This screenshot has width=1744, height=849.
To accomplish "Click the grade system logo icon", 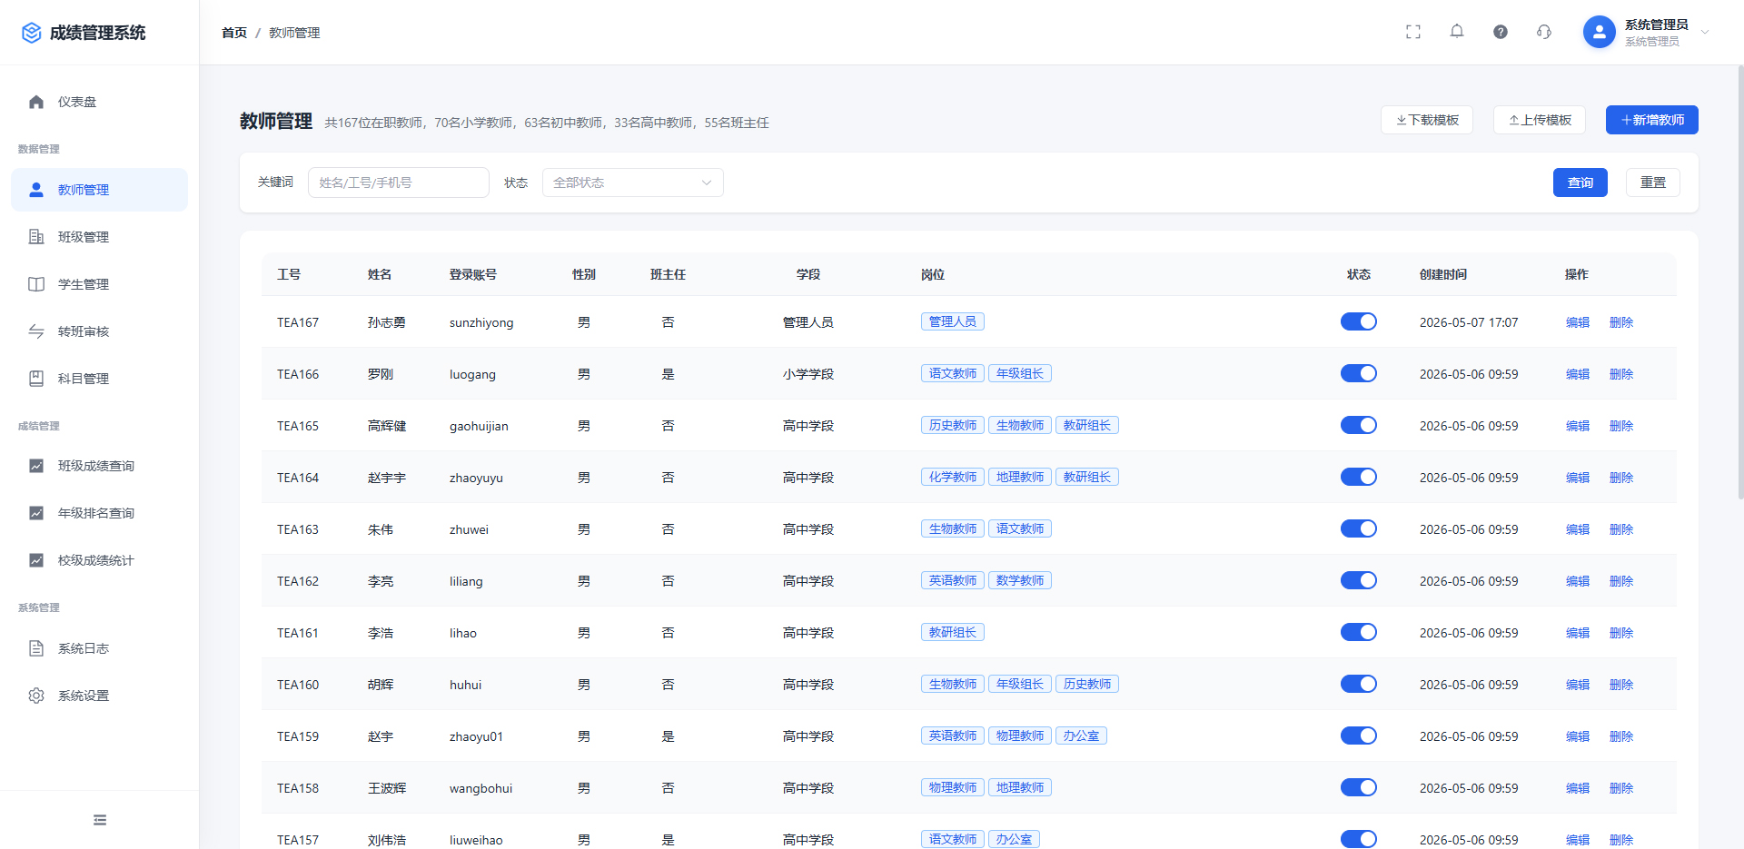I will tap(32, 33).
